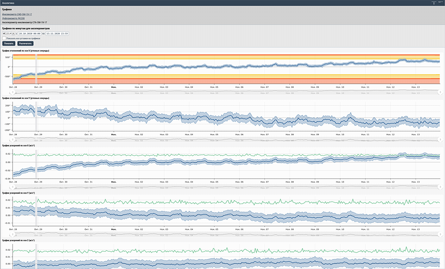The width and height of the screenshot is (445, 269).
Task: Click the T-shaped icon in the header bar
Action: tap(433, 3)
